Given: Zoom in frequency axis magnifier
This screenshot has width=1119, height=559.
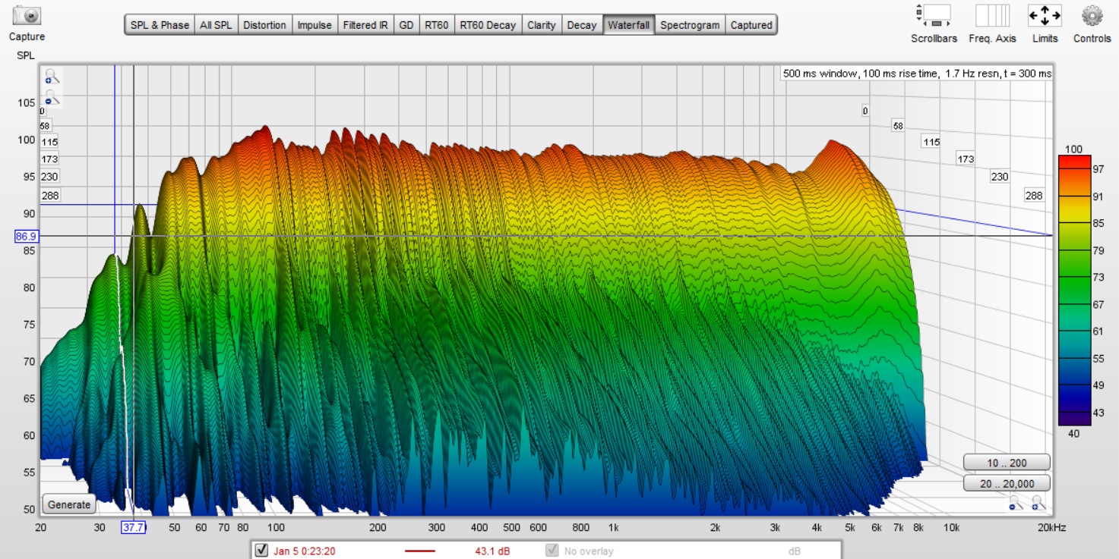Looking at the screenshot, I should click(1038, 502).
